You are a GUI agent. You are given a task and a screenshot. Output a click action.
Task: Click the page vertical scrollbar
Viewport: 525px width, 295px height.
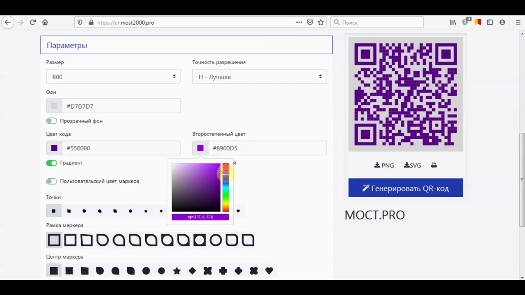(522, 180)
